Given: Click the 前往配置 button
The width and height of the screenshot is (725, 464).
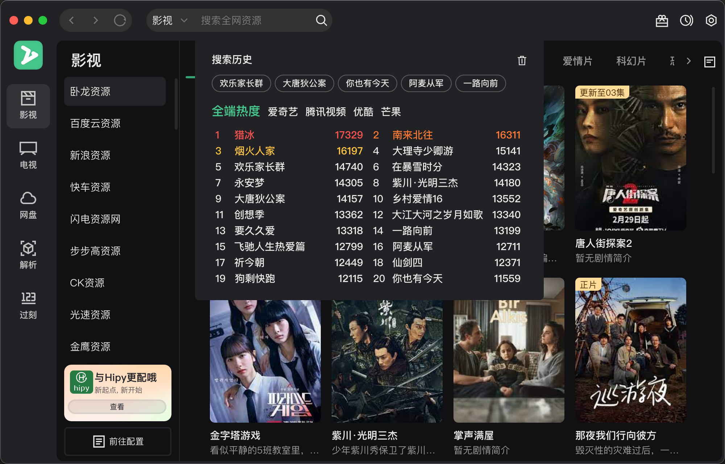Looking at the screenshot, I should [x=118, y=441].
